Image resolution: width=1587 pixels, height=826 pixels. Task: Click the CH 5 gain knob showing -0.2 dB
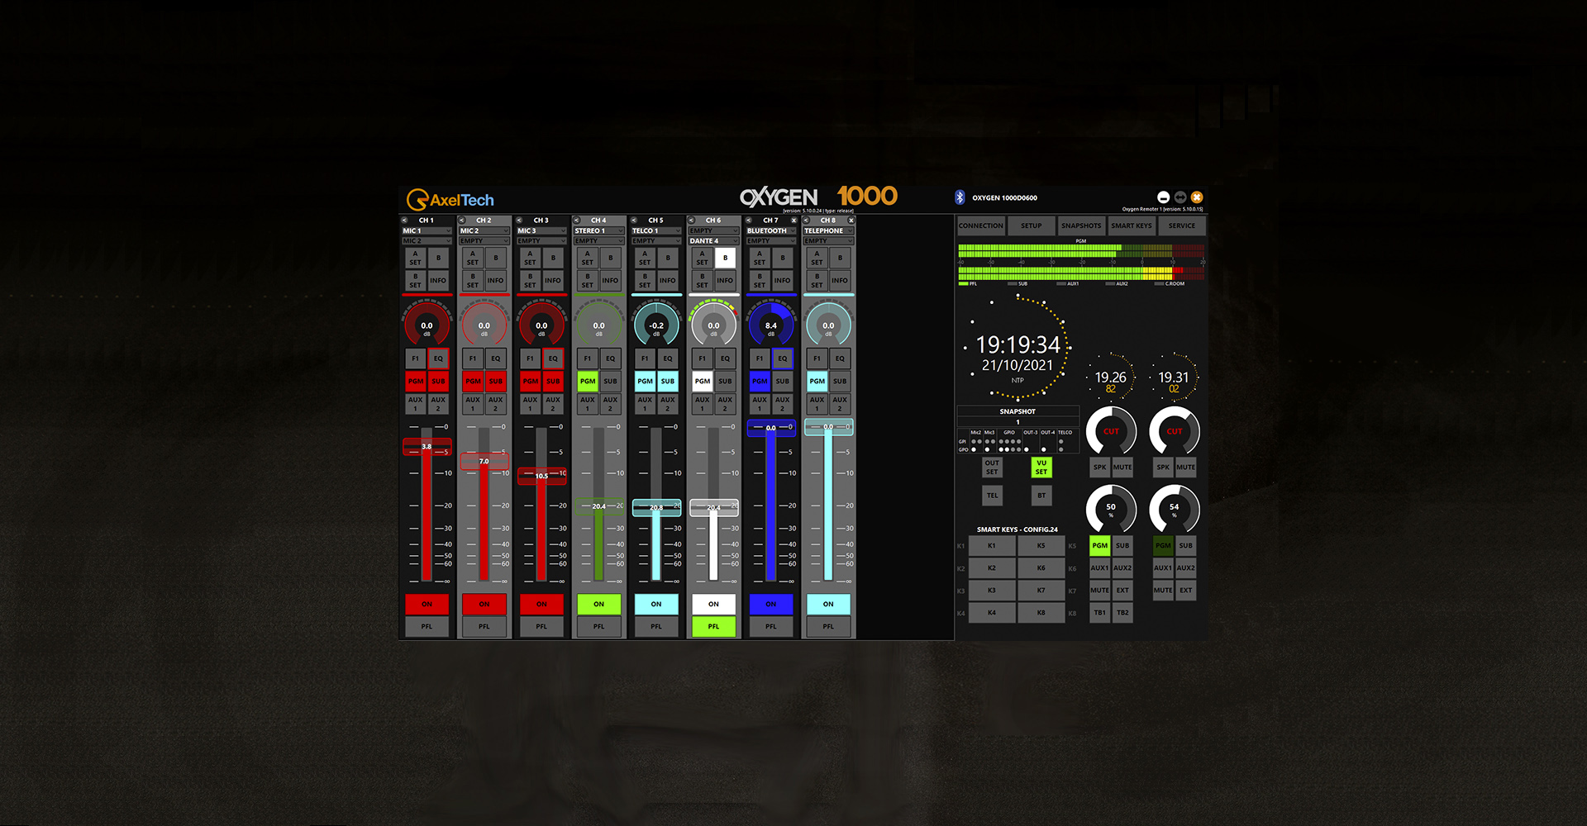pyautogui.click(x=656, y=325)
